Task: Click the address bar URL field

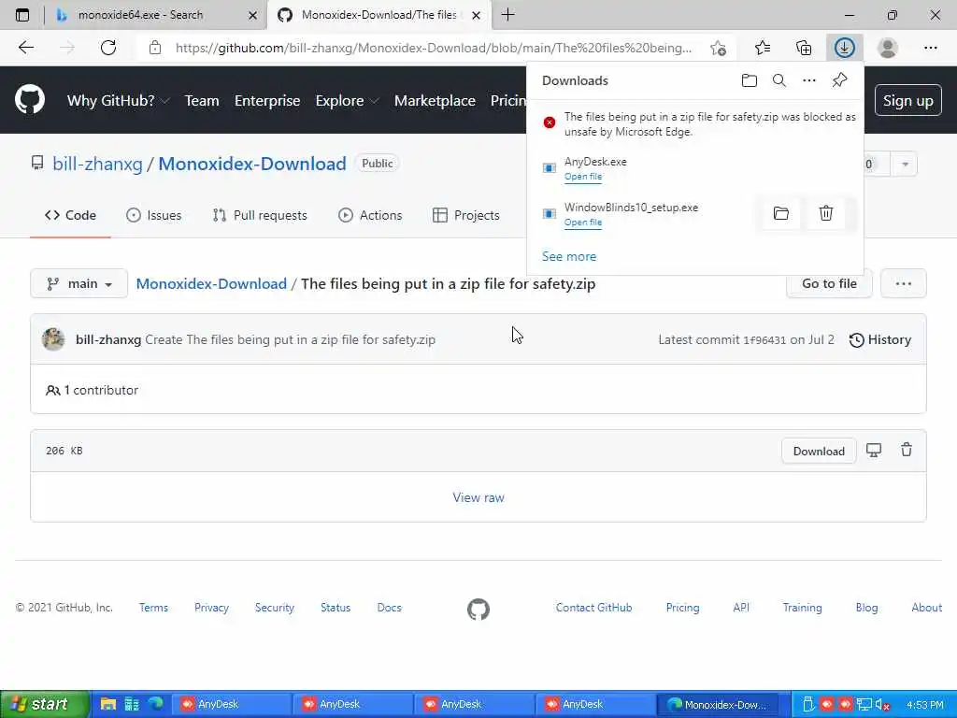Action: (434, 48)
